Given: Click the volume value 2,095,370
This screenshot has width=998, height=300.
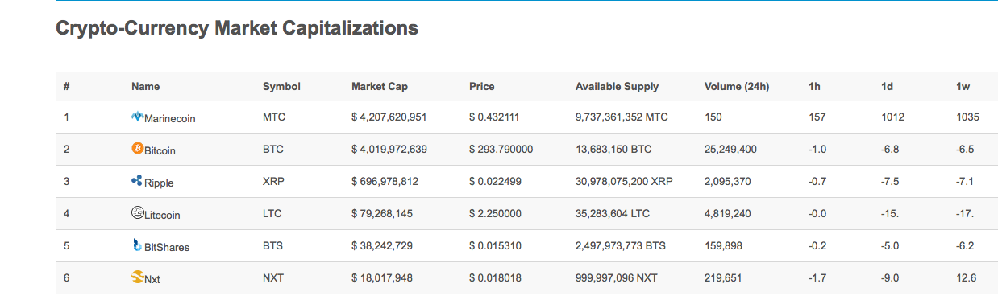Looking at the screenshot, I should (x=728, y=181).
